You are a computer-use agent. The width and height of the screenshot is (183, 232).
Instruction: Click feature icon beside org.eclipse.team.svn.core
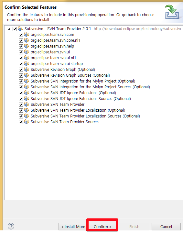[27, 35]
